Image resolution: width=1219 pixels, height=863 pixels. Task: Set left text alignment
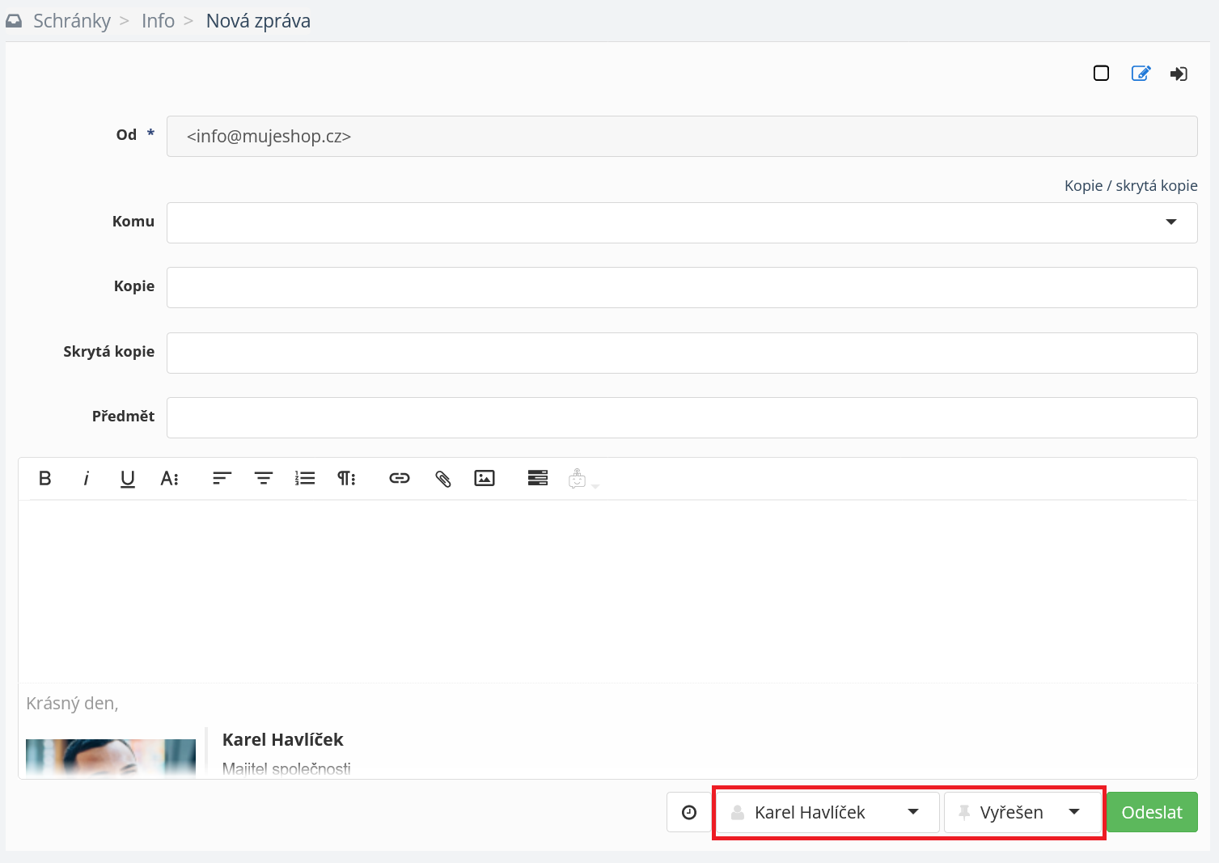(222, 478)
